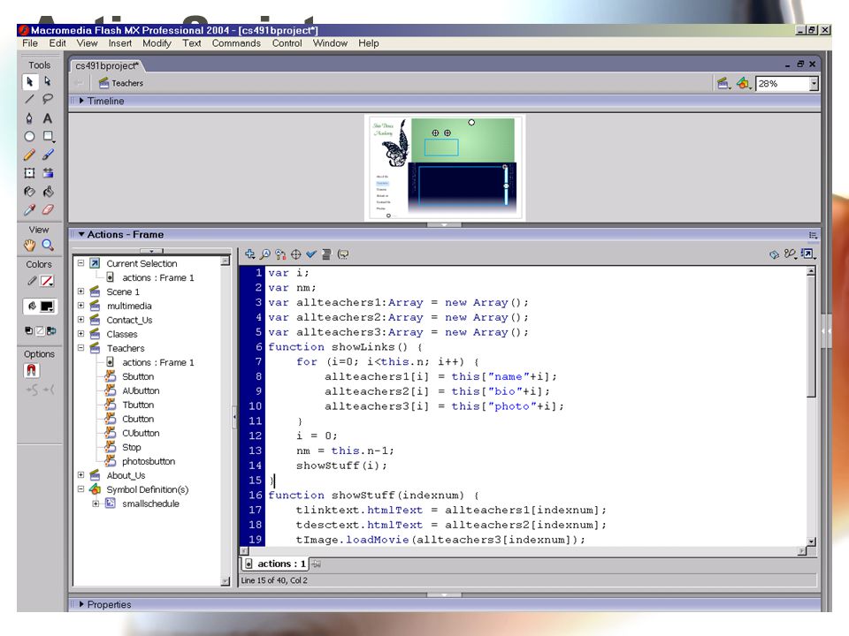Viewport: 849px width, 636px height.
Task: Activate the Pen tool
Action: click(30, 118)
